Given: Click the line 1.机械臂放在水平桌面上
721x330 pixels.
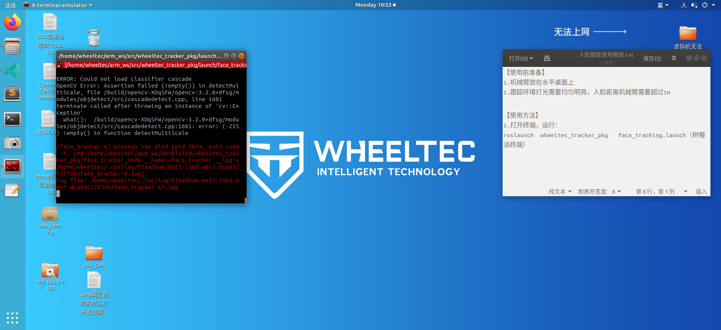Looking at the screenshot, I should coord(539,82).
